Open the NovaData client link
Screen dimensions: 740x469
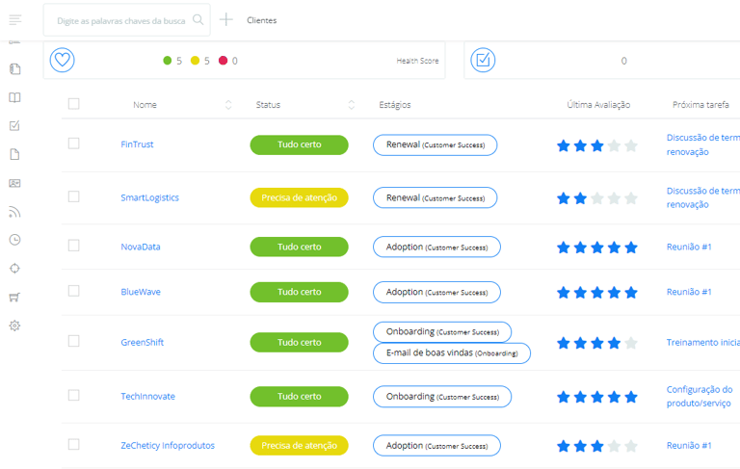140,247
